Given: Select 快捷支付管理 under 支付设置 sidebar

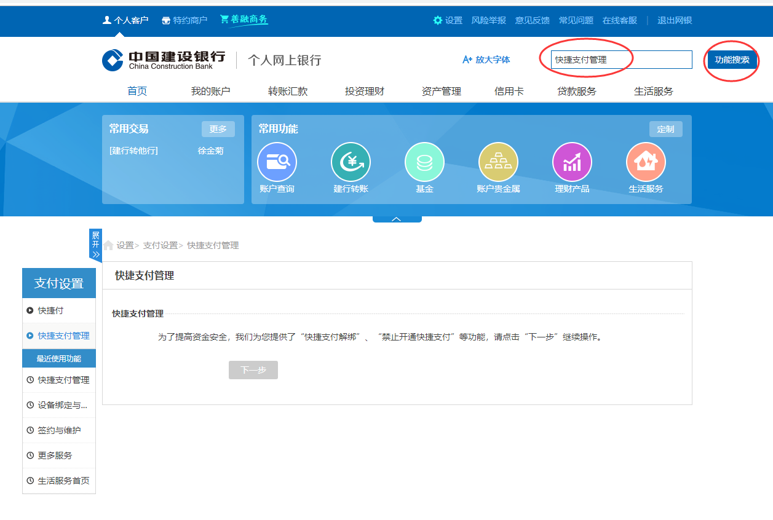Looking at the screenshot, I should coord(59,336).
